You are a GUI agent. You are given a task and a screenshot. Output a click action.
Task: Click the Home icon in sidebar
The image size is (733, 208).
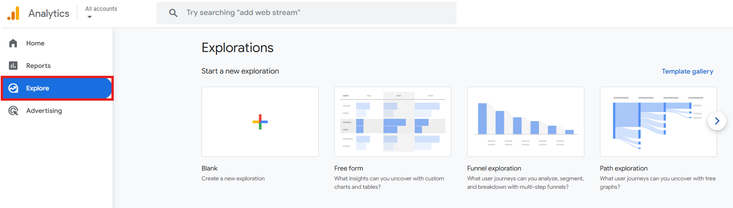click(13, 43)
